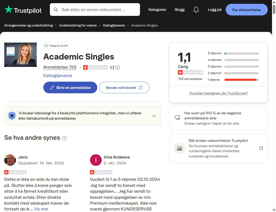276x212 pixels.
Task: Click scrollbar down arrow
Action: tap(274, 210)
